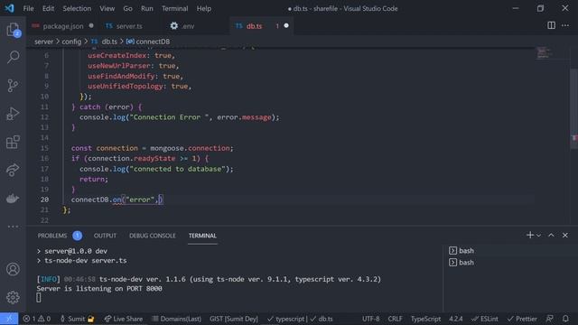The image size is (578, 325).
Task: Open the Edit menu
Action: pyautogui.click(x=48, y=8)
